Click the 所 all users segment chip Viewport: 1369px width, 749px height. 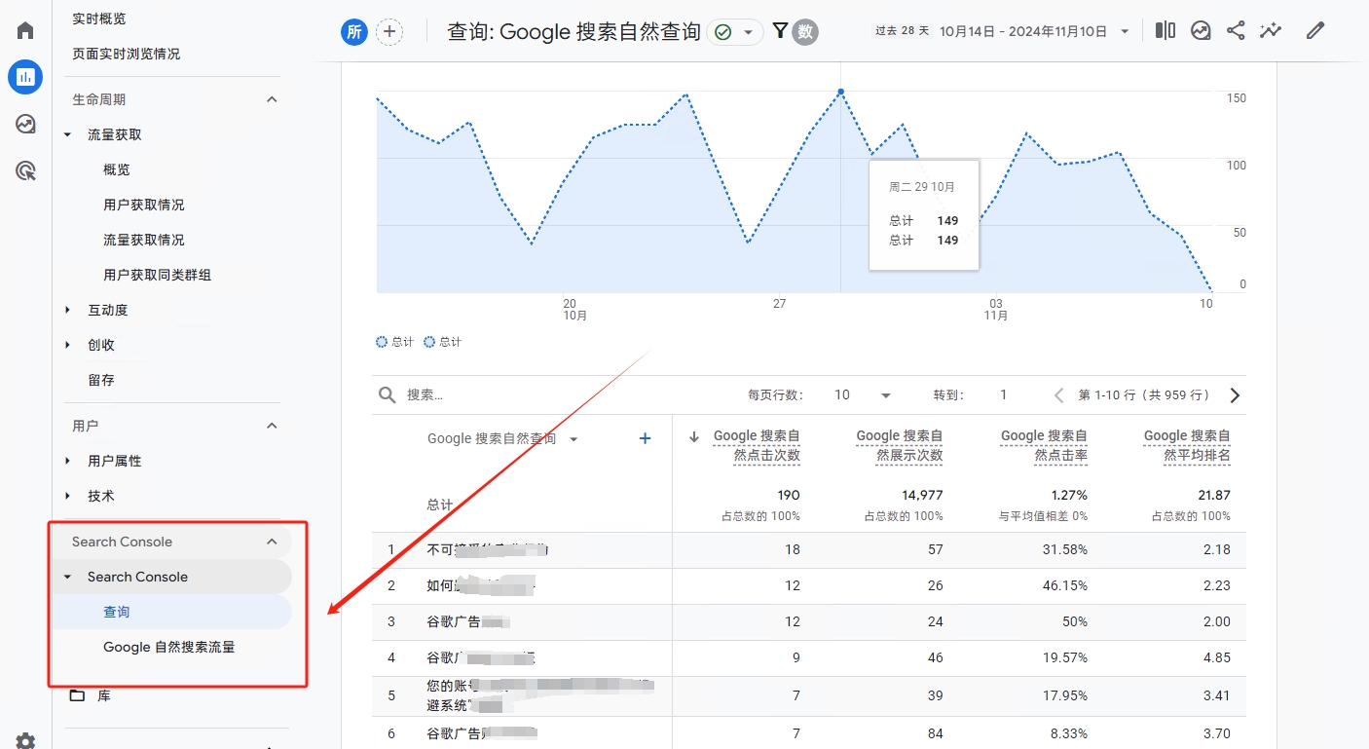(x=354, y=32)
